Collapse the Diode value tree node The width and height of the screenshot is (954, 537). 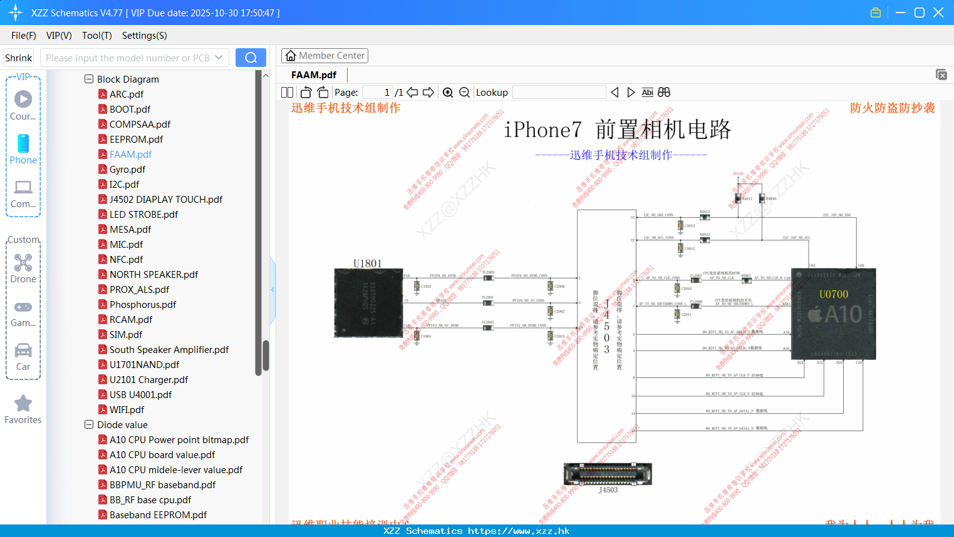(89, 424)
